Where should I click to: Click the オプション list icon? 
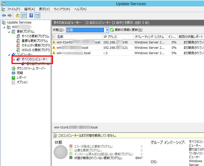13,82
